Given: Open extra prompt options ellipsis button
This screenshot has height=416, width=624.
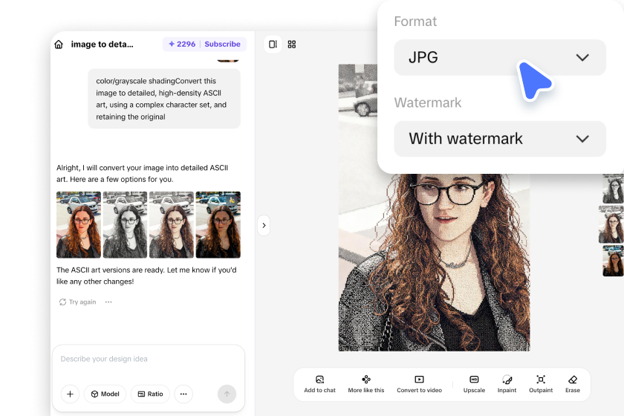Looking at the screenshot, I should [183, 394].
